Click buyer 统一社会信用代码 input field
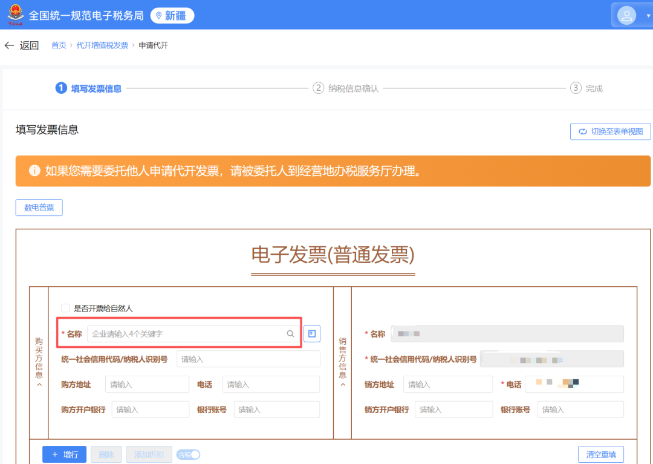Viewport: 653px width, 464px height. 249,359
